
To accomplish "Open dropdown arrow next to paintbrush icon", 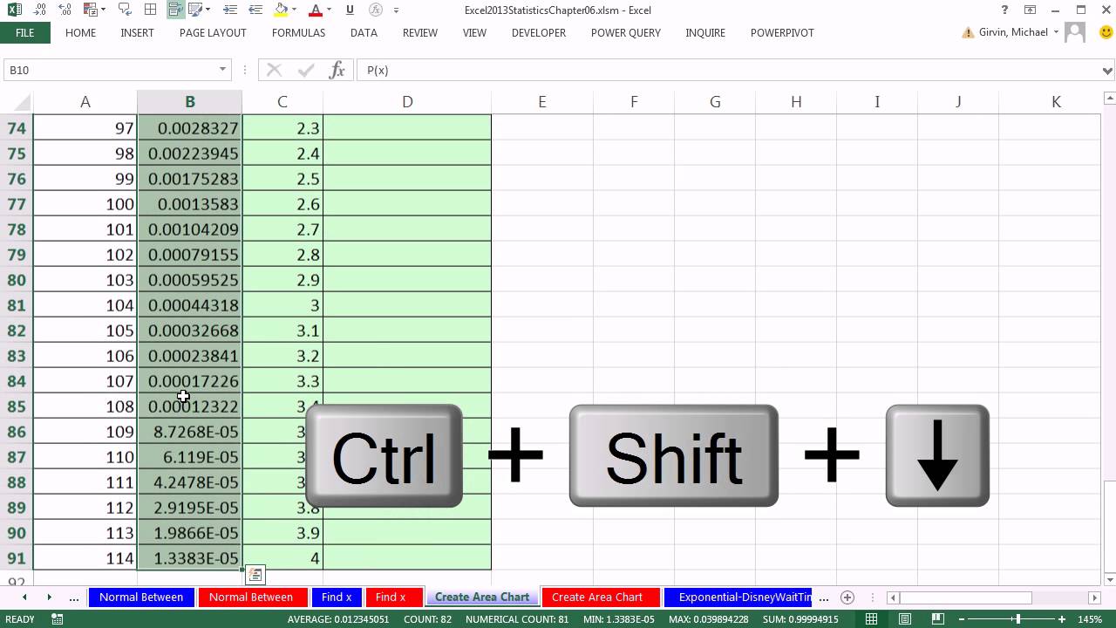I will [208, 10].
